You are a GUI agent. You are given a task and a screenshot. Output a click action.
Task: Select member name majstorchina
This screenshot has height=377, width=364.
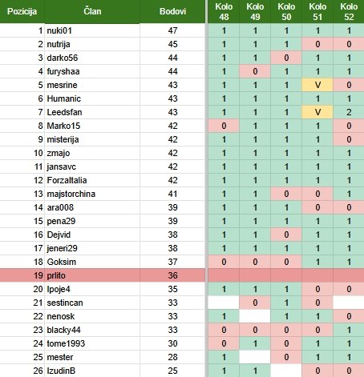pos(71,194)
